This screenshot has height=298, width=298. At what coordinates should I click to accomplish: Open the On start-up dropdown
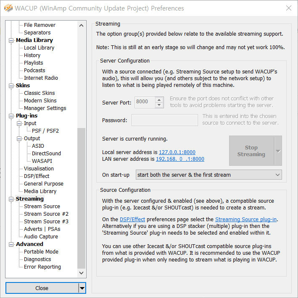click(x=209, y=175)
